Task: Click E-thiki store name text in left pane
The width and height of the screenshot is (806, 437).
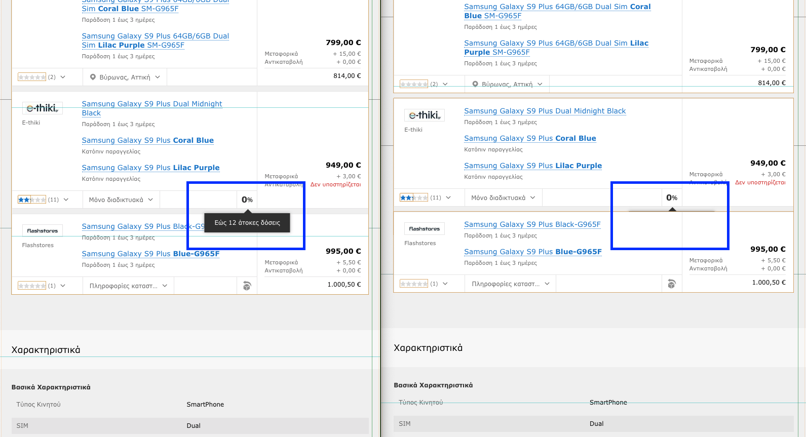Action: pyautogui.click(x=31, y=123)
